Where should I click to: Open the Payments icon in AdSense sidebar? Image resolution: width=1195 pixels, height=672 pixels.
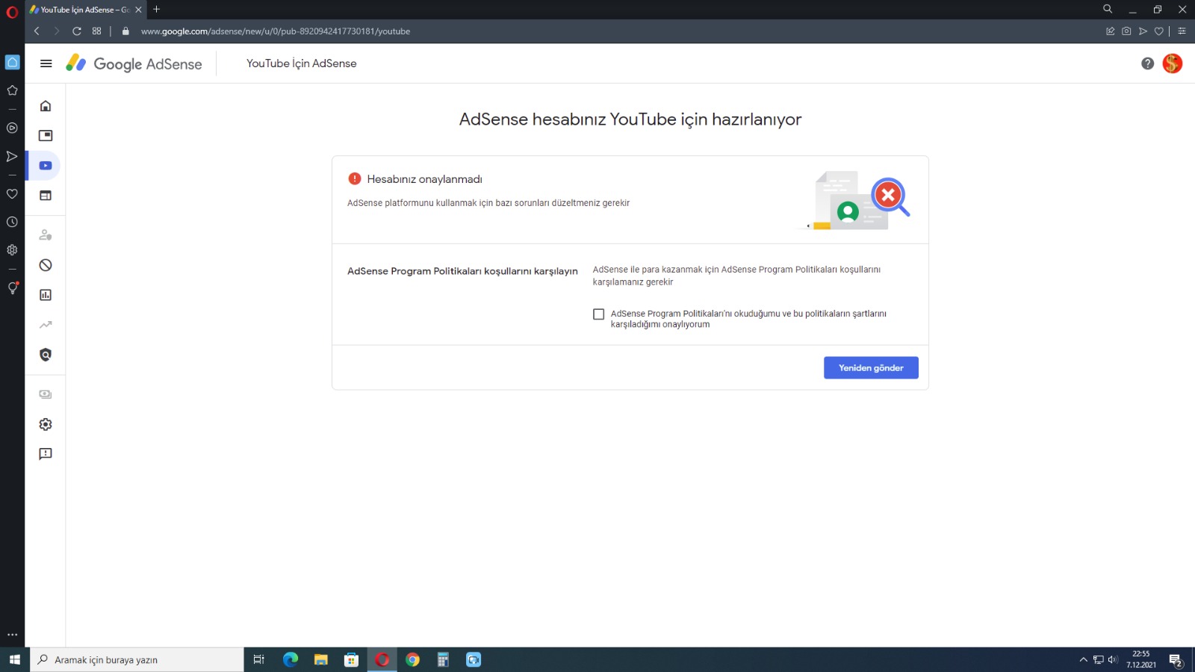point(46,394)
